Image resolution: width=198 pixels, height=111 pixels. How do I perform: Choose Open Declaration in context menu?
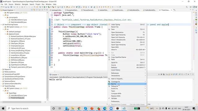[x=127, y=32]
